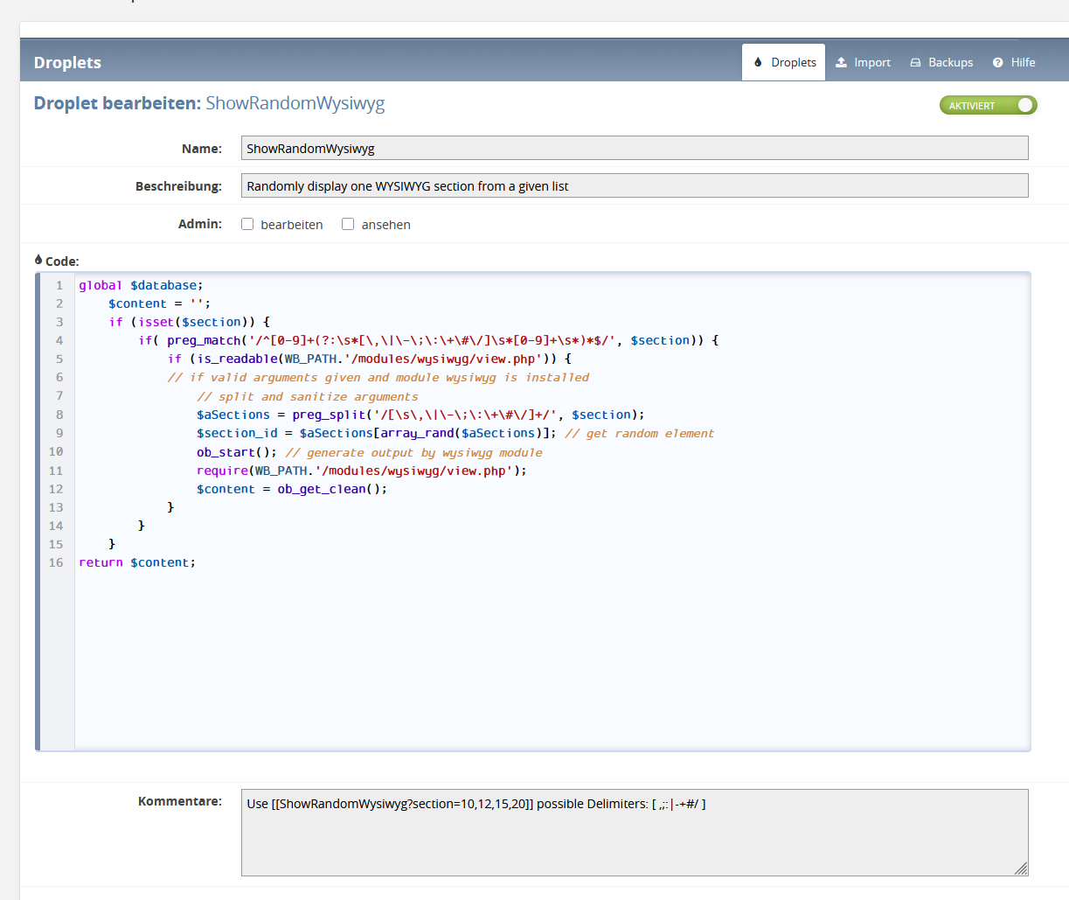This screenshot has height=900, width=1069.
Task: Click into the Beschreibung text field
Action: 634,185
